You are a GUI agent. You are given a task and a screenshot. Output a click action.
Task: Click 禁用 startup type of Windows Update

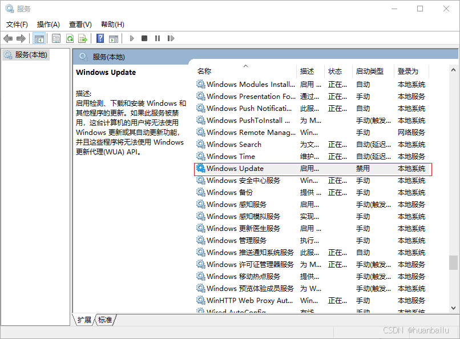tap(363, 168)
